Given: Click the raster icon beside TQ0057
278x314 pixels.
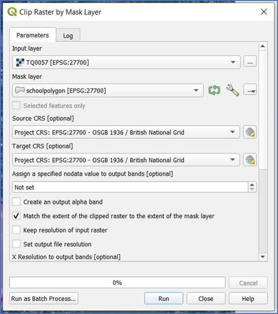Looking at the screenshot, I should click(x=20, y=62).
